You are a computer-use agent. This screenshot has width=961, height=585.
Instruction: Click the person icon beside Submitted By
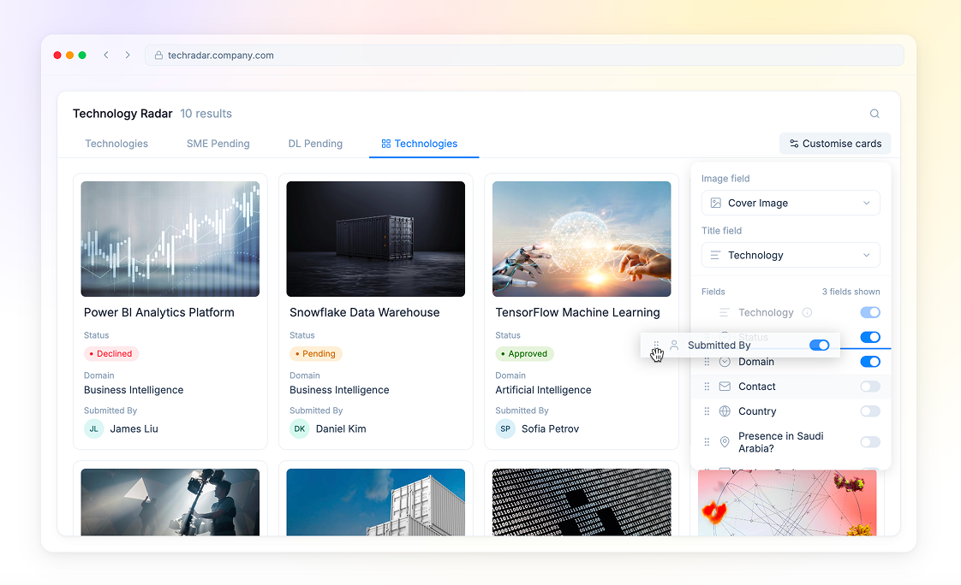point(674,346)
